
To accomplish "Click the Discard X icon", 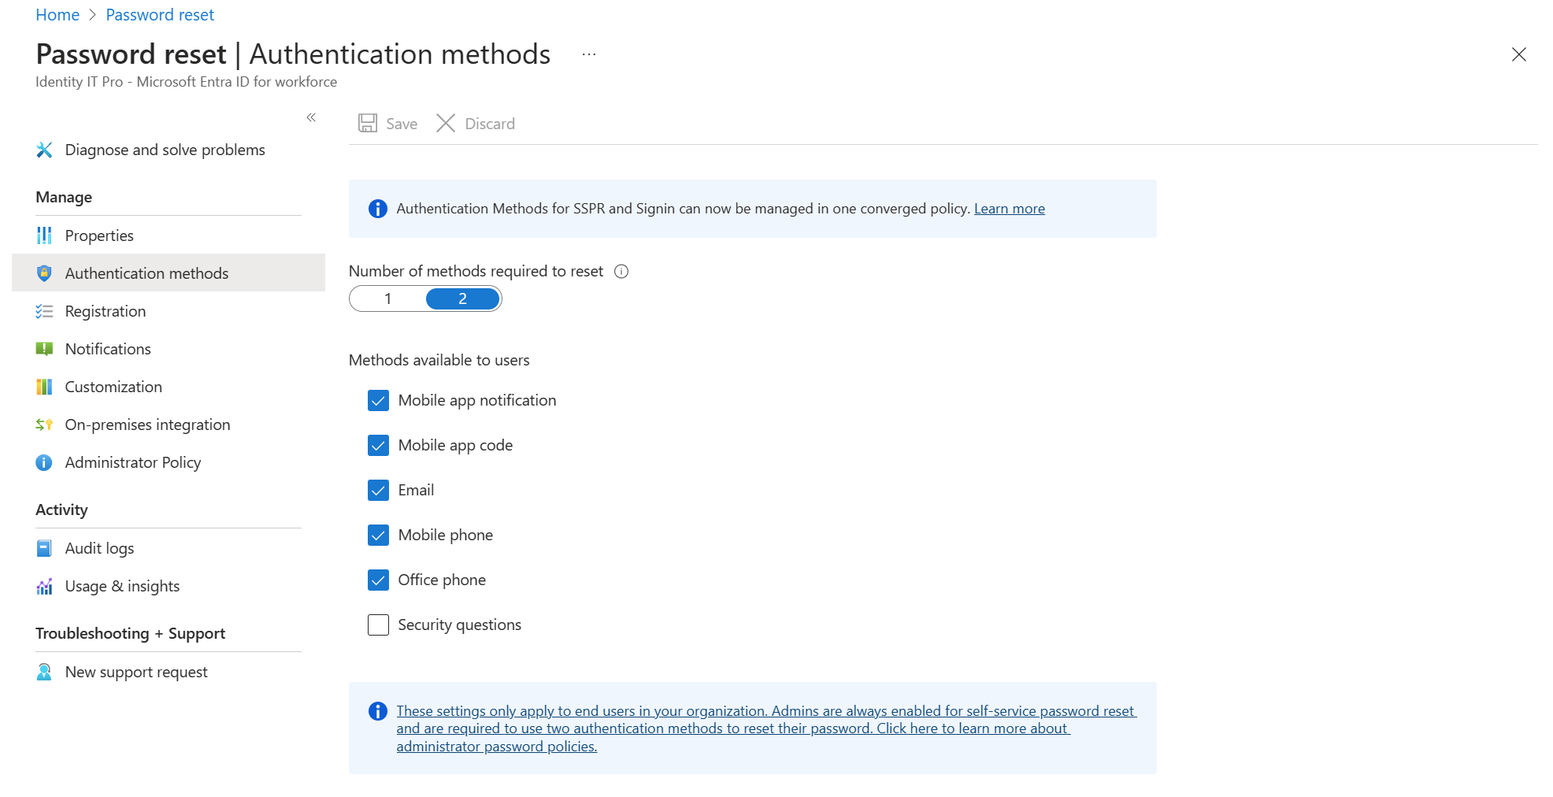I will pos(446,124).
